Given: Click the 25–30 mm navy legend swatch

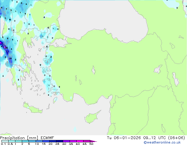Looking at the screenshot, I should tap(60, 141).
